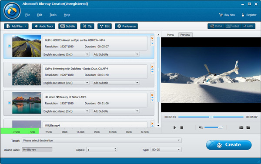Uncheck the GoPro HERO3 video checkbox

coord(10,46)
